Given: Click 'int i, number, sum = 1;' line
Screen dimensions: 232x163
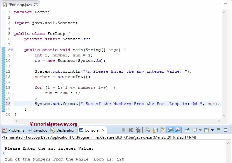Looking at the screenshot, I should click(64, 55).
